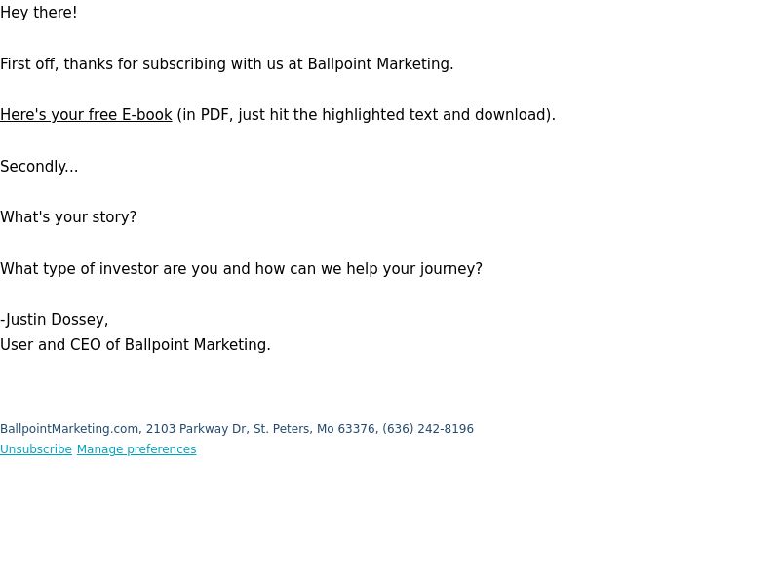Click the phone number (636) 242-8196

coord(428,429)
